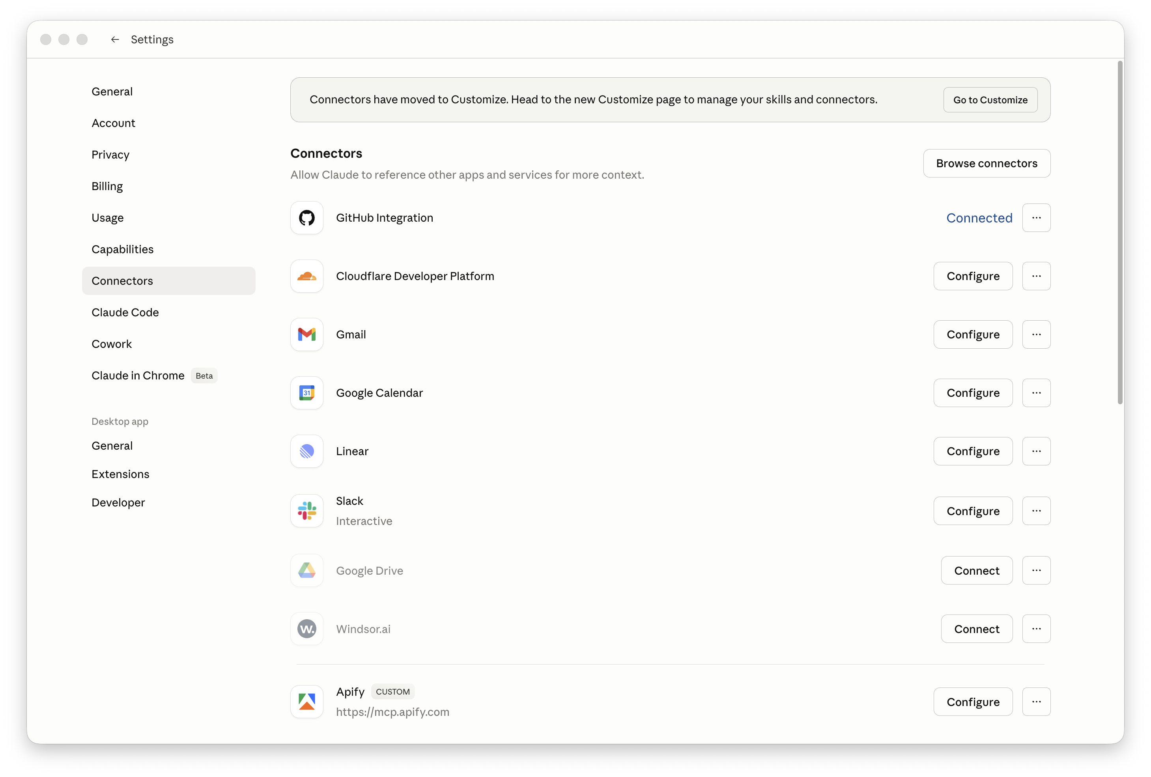Open the more options menu for Google Drive
1151x777 pixels.
(x=1036, y=570)
